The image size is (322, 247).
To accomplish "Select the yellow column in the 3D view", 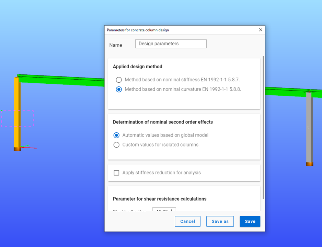I will click(x=17, y=113).
